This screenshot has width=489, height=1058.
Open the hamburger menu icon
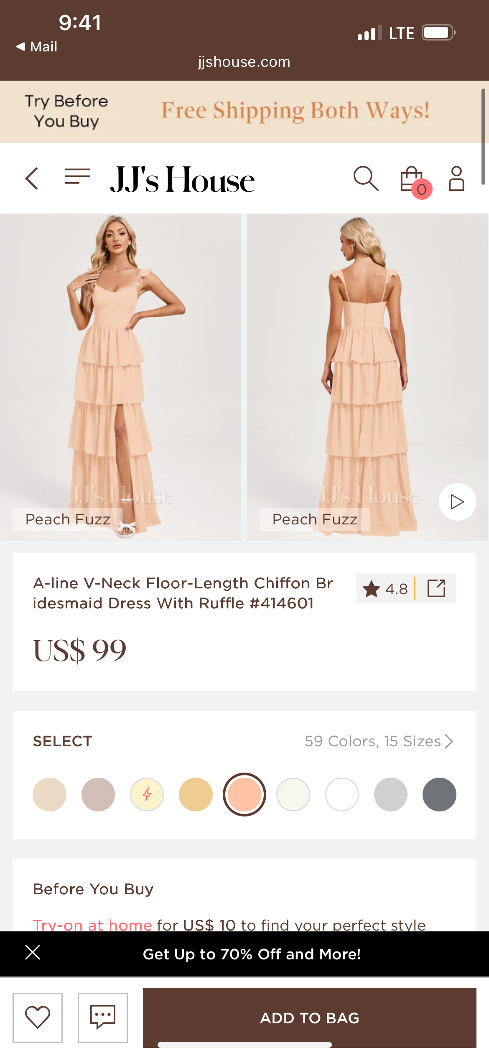click(78, 176)
